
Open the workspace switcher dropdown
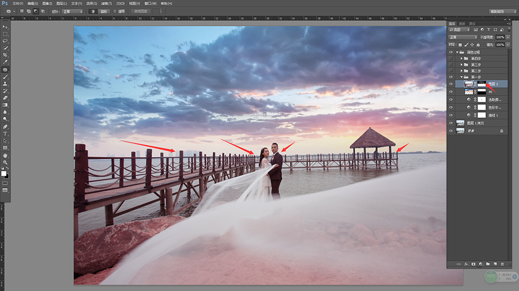tap(502, 12)
